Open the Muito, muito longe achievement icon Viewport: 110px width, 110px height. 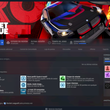(x=23, y=85)
